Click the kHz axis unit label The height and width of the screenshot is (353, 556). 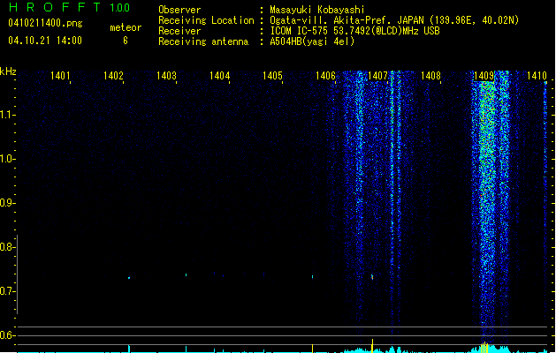click(8, 71)
